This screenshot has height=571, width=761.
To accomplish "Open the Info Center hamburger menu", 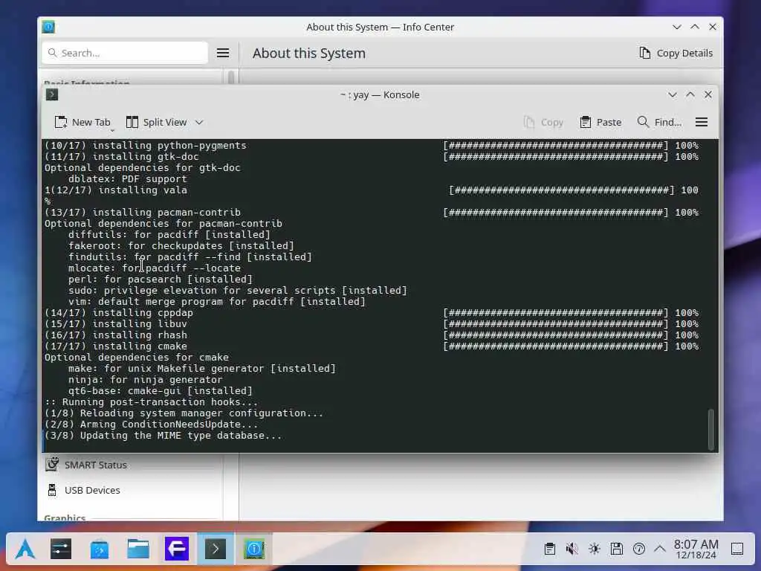I will click(x=223, y=53).
